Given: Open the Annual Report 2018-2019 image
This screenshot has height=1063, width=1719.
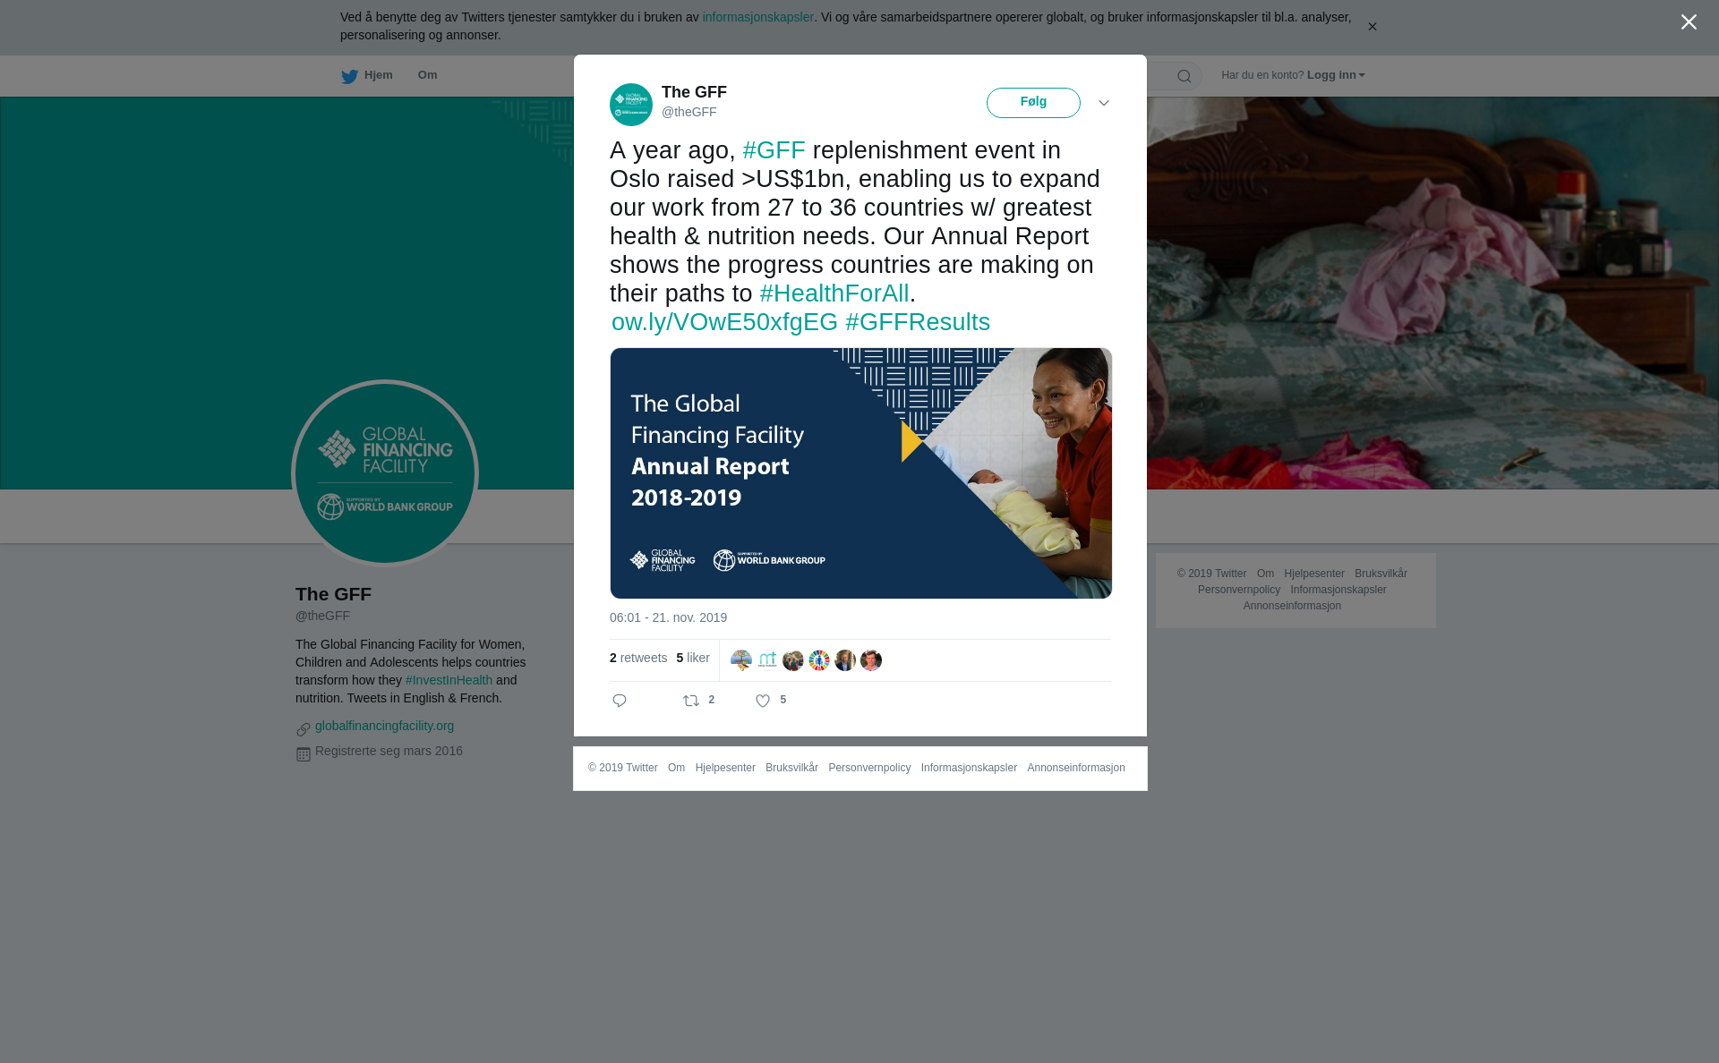Looking at the screenshot, I should [861, 473].
